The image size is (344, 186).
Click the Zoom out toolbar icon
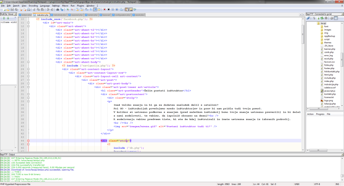point(71,10)
